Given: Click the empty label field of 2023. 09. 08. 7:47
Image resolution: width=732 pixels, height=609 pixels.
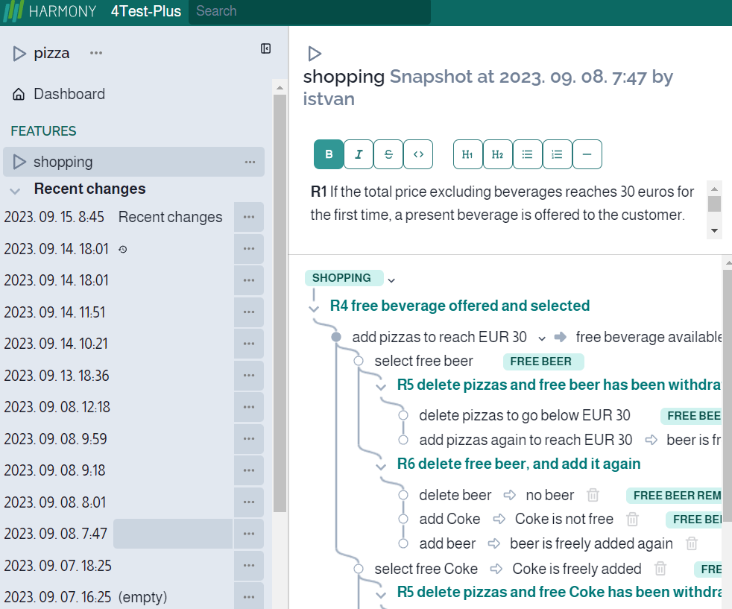Looking at the screenshot, I should point(173,534).
